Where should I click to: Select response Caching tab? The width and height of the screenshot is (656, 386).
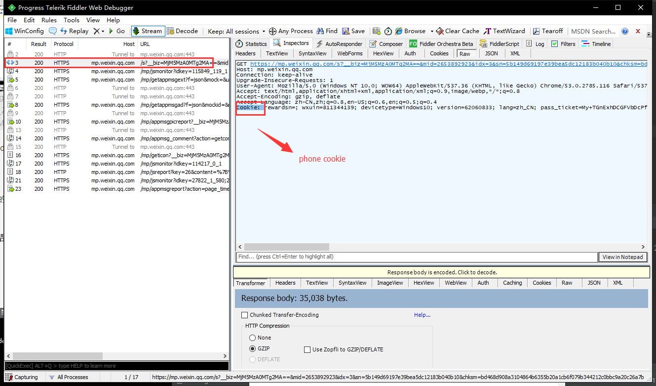[x=512, y=283]
